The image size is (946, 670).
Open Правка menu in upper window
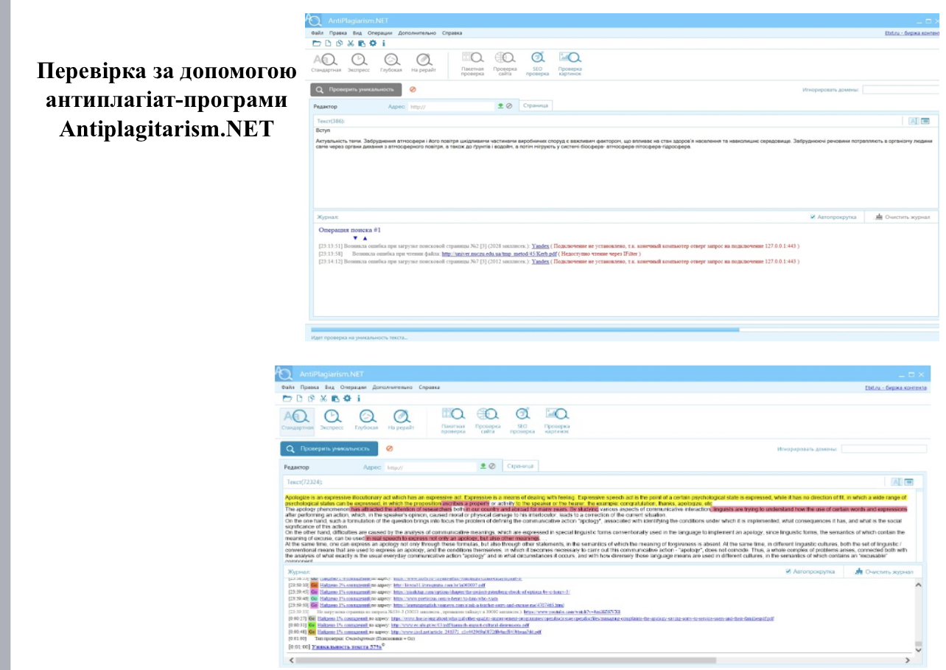[338, 33]
